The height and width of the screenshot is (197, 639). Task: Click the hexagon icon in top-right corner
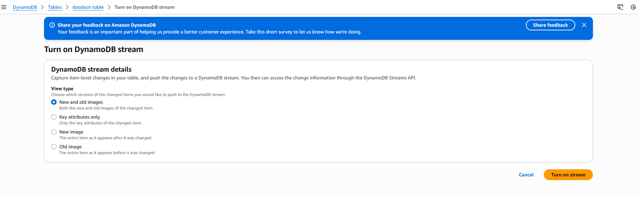[x=633, y=7]
